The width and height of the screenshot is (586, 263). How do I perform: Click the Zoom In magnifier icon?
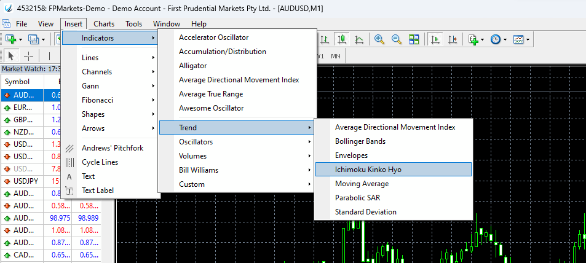click(379, 39)
